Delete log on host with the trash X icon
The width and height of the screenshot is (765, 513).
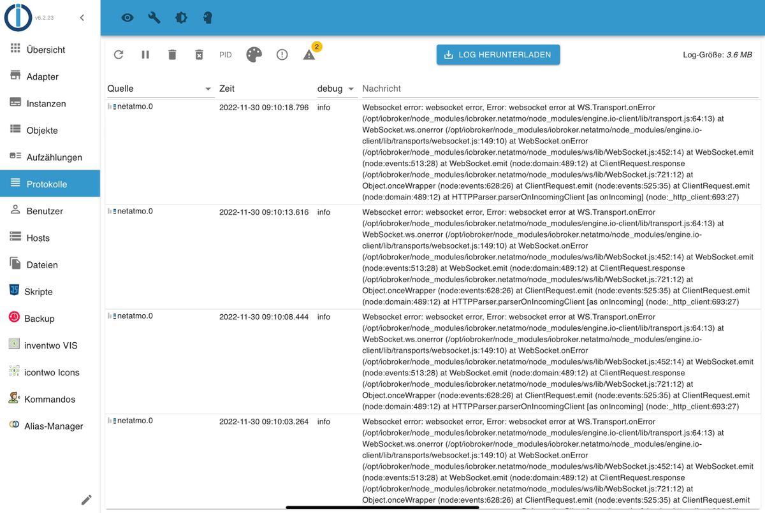click(199, 55)
